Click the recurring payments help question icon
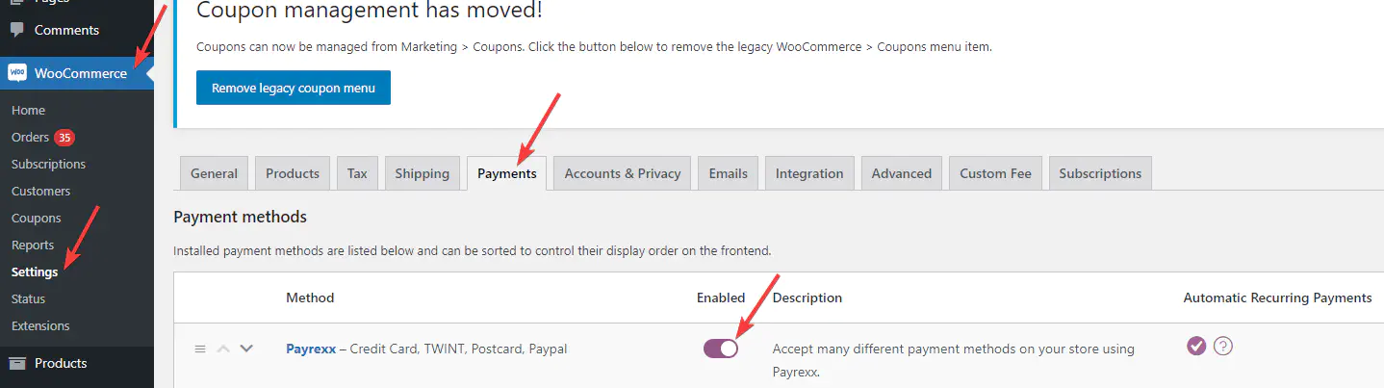1384x388 pixels. (1223, 346)
